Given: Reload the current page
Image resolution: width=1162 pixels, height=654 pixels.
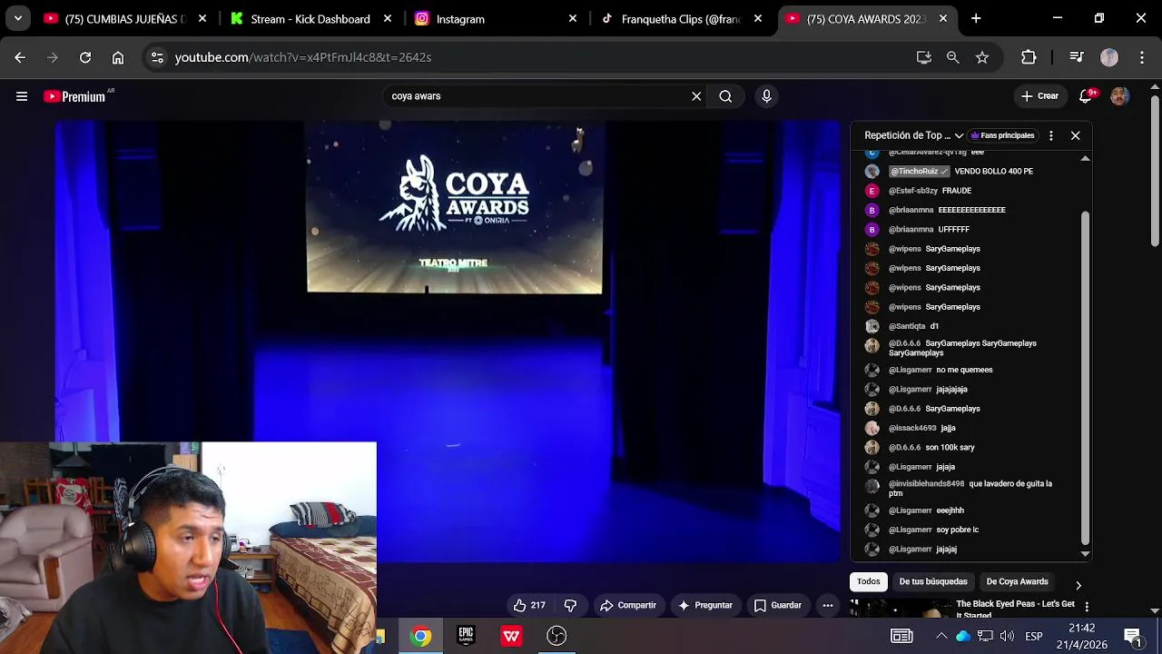Looking at the screenshot, I should click(85, 57).
